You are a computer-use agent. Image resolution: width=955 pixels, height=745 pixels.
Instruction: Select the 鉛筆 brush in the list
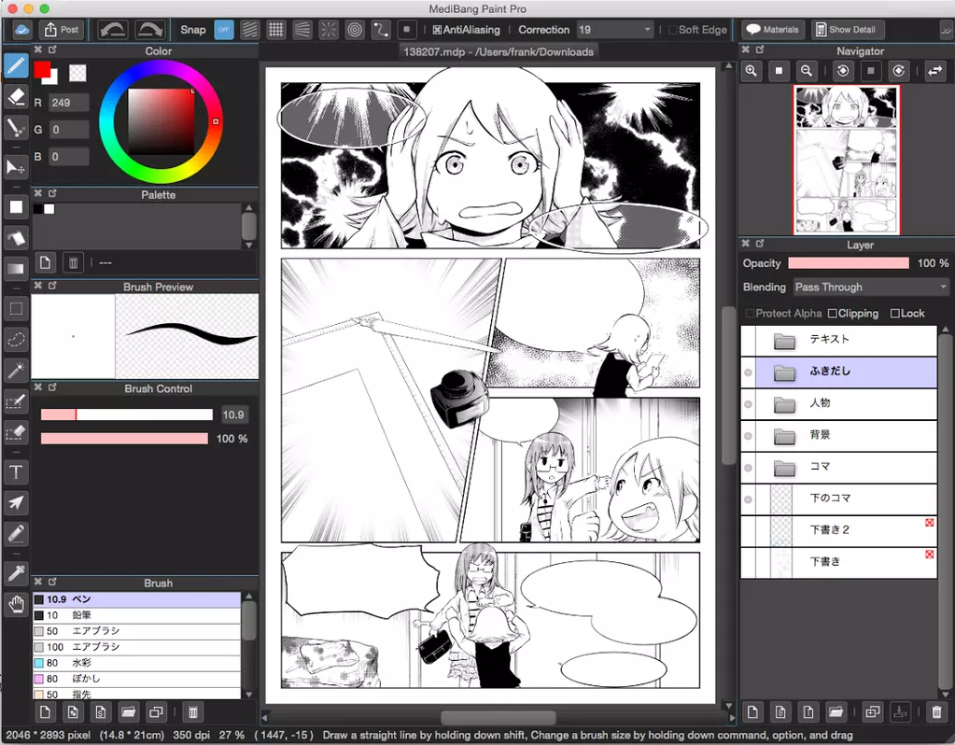click(137, 615)
